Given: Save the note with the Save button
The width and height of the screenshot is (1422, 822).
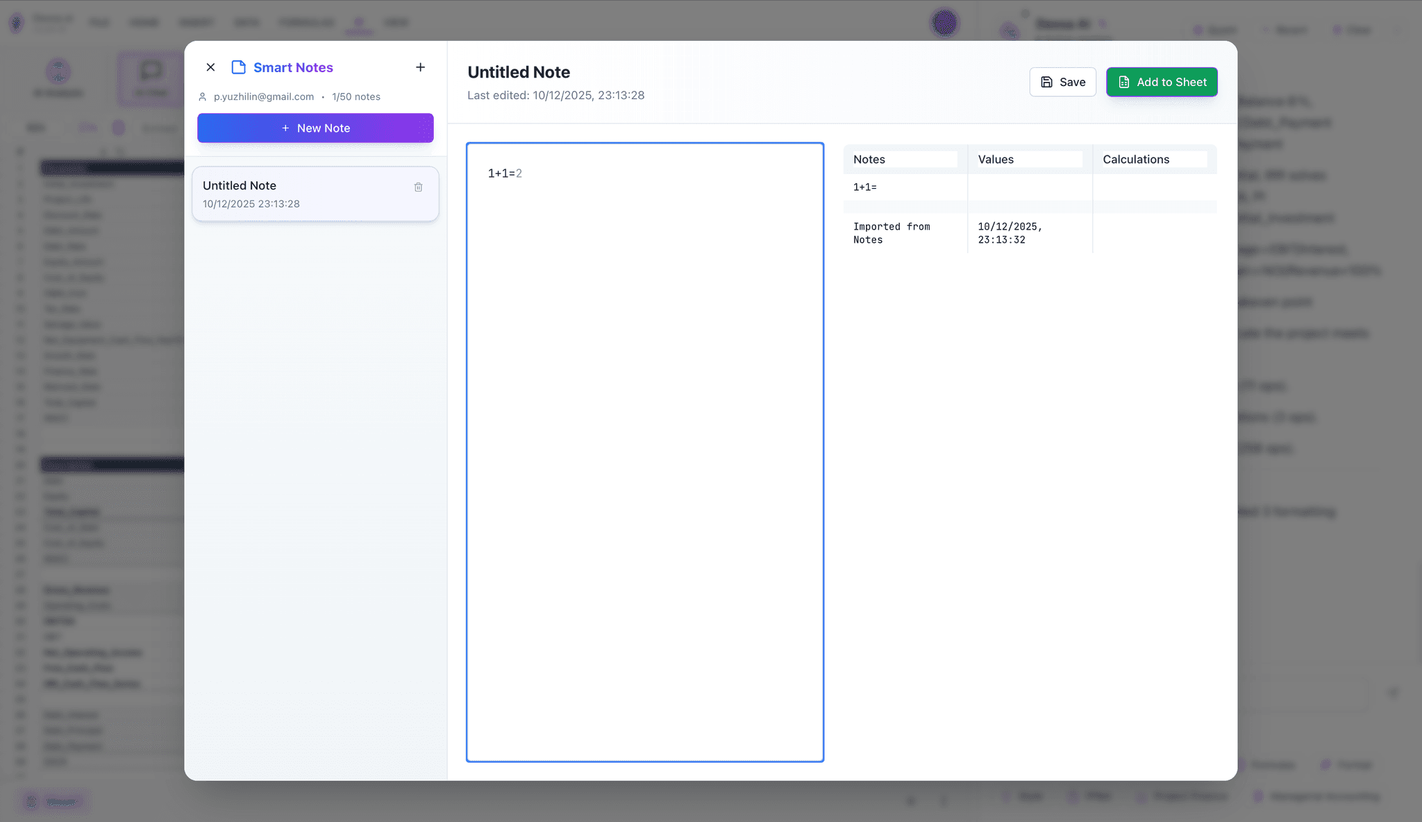Looking at the screenshot, I should (1062, 82).
